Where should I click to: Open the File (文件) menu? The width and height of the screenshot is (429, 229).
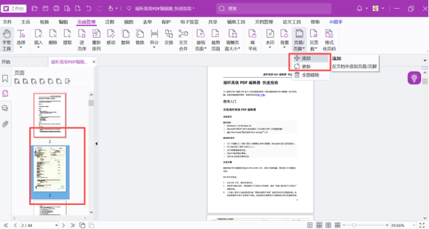point(7,22)
